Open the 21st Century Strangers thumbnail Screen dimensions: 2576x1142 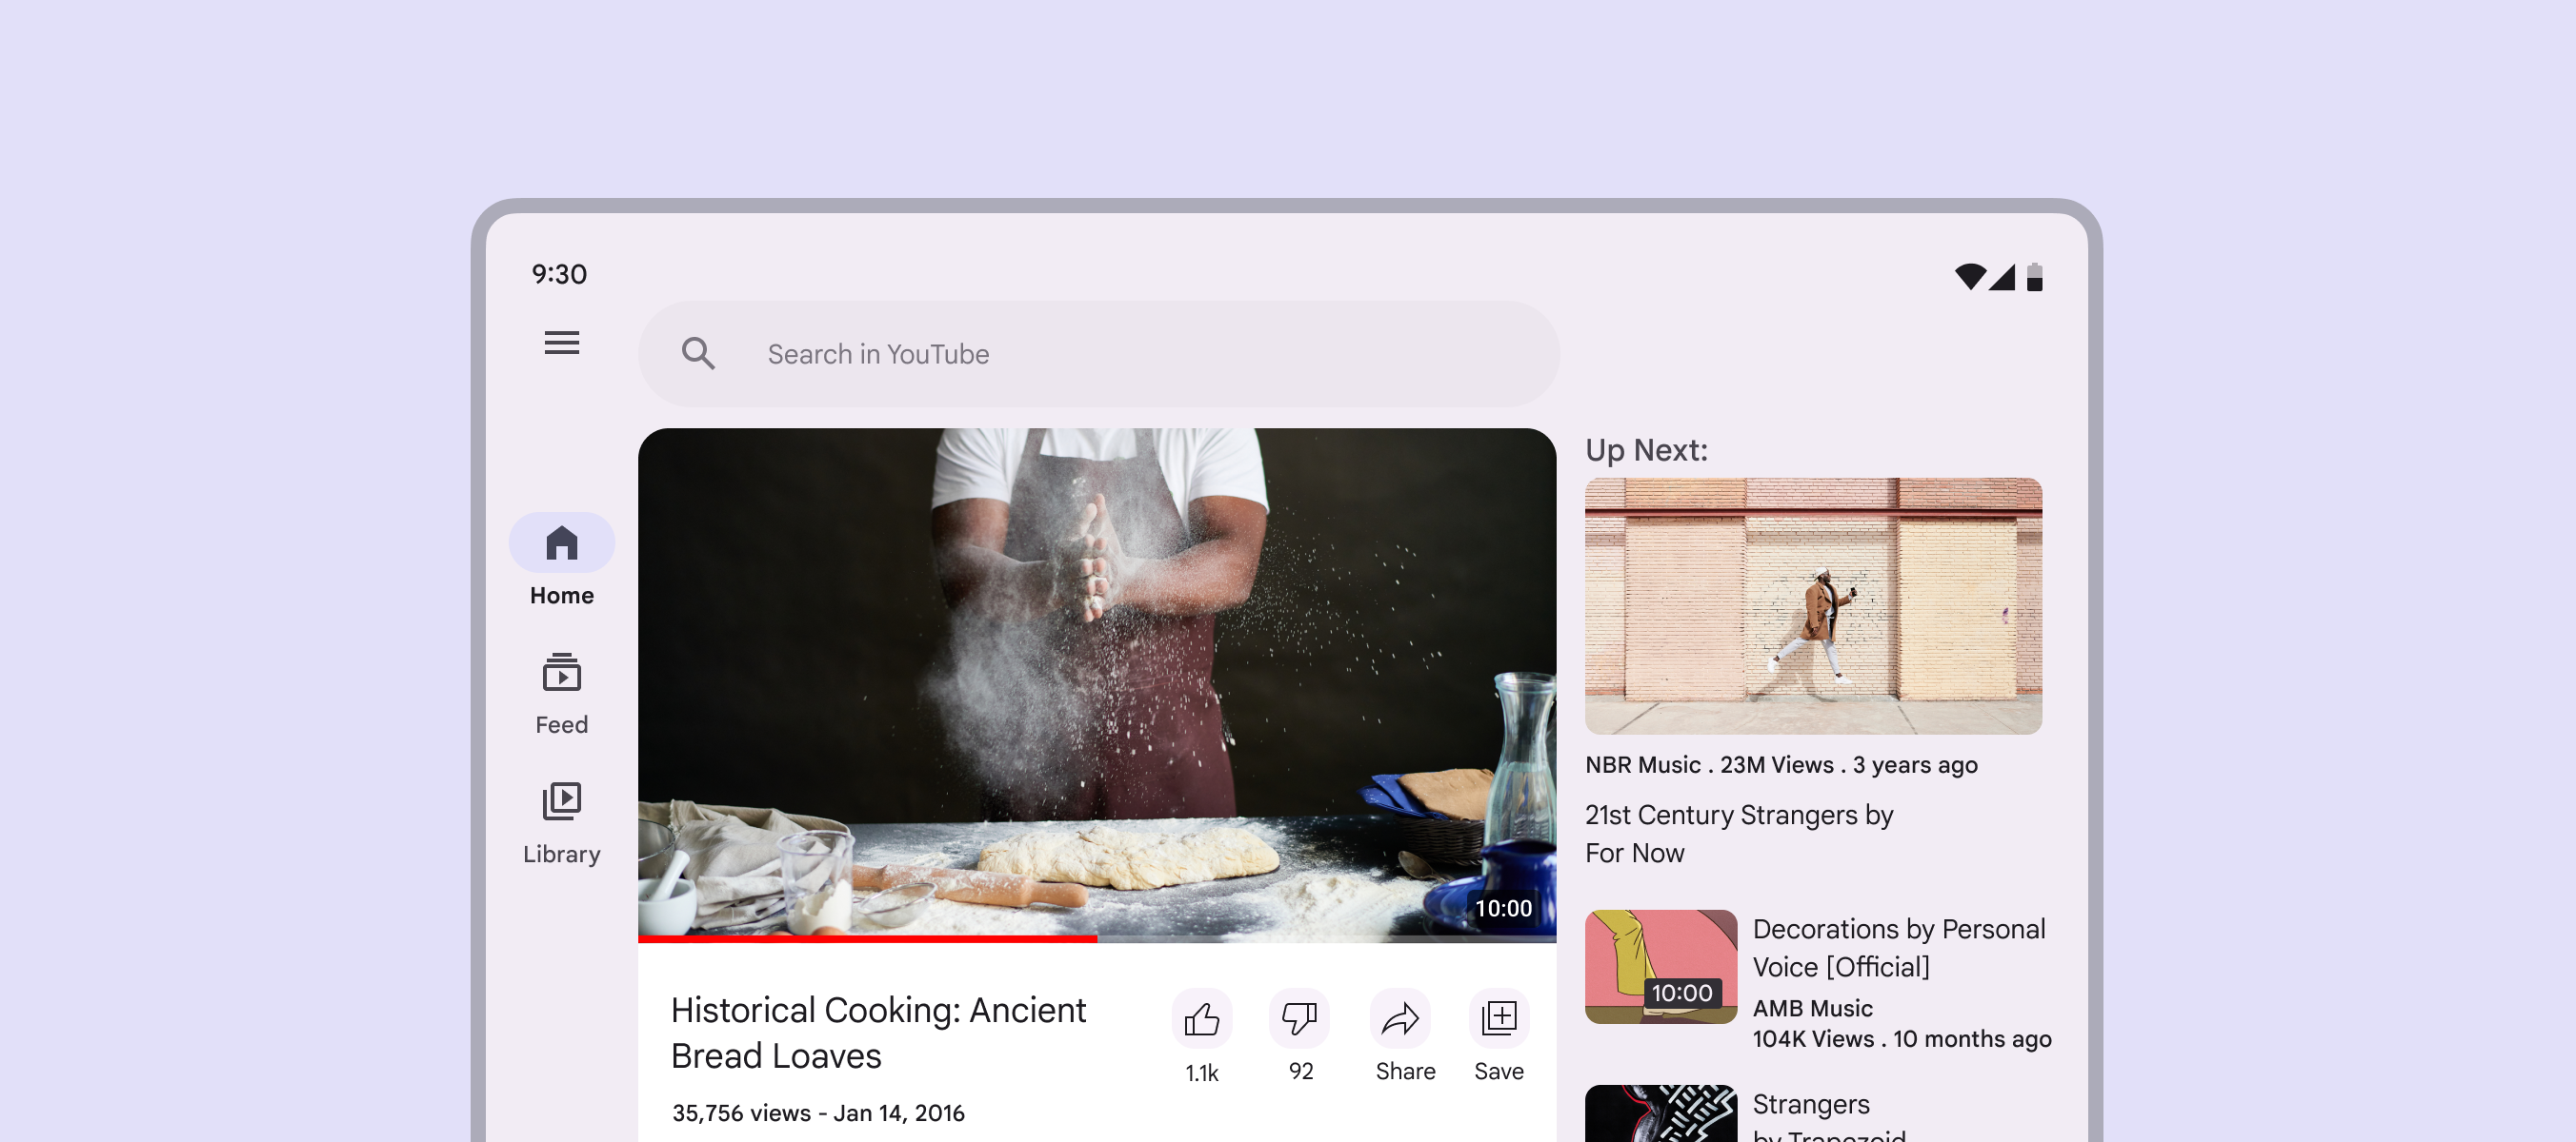click(1812, 605)
